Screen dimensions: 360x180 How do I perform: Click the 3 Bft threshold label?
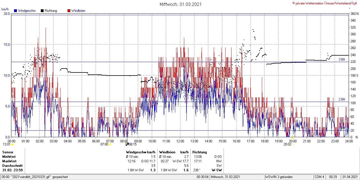coord(341,60)
